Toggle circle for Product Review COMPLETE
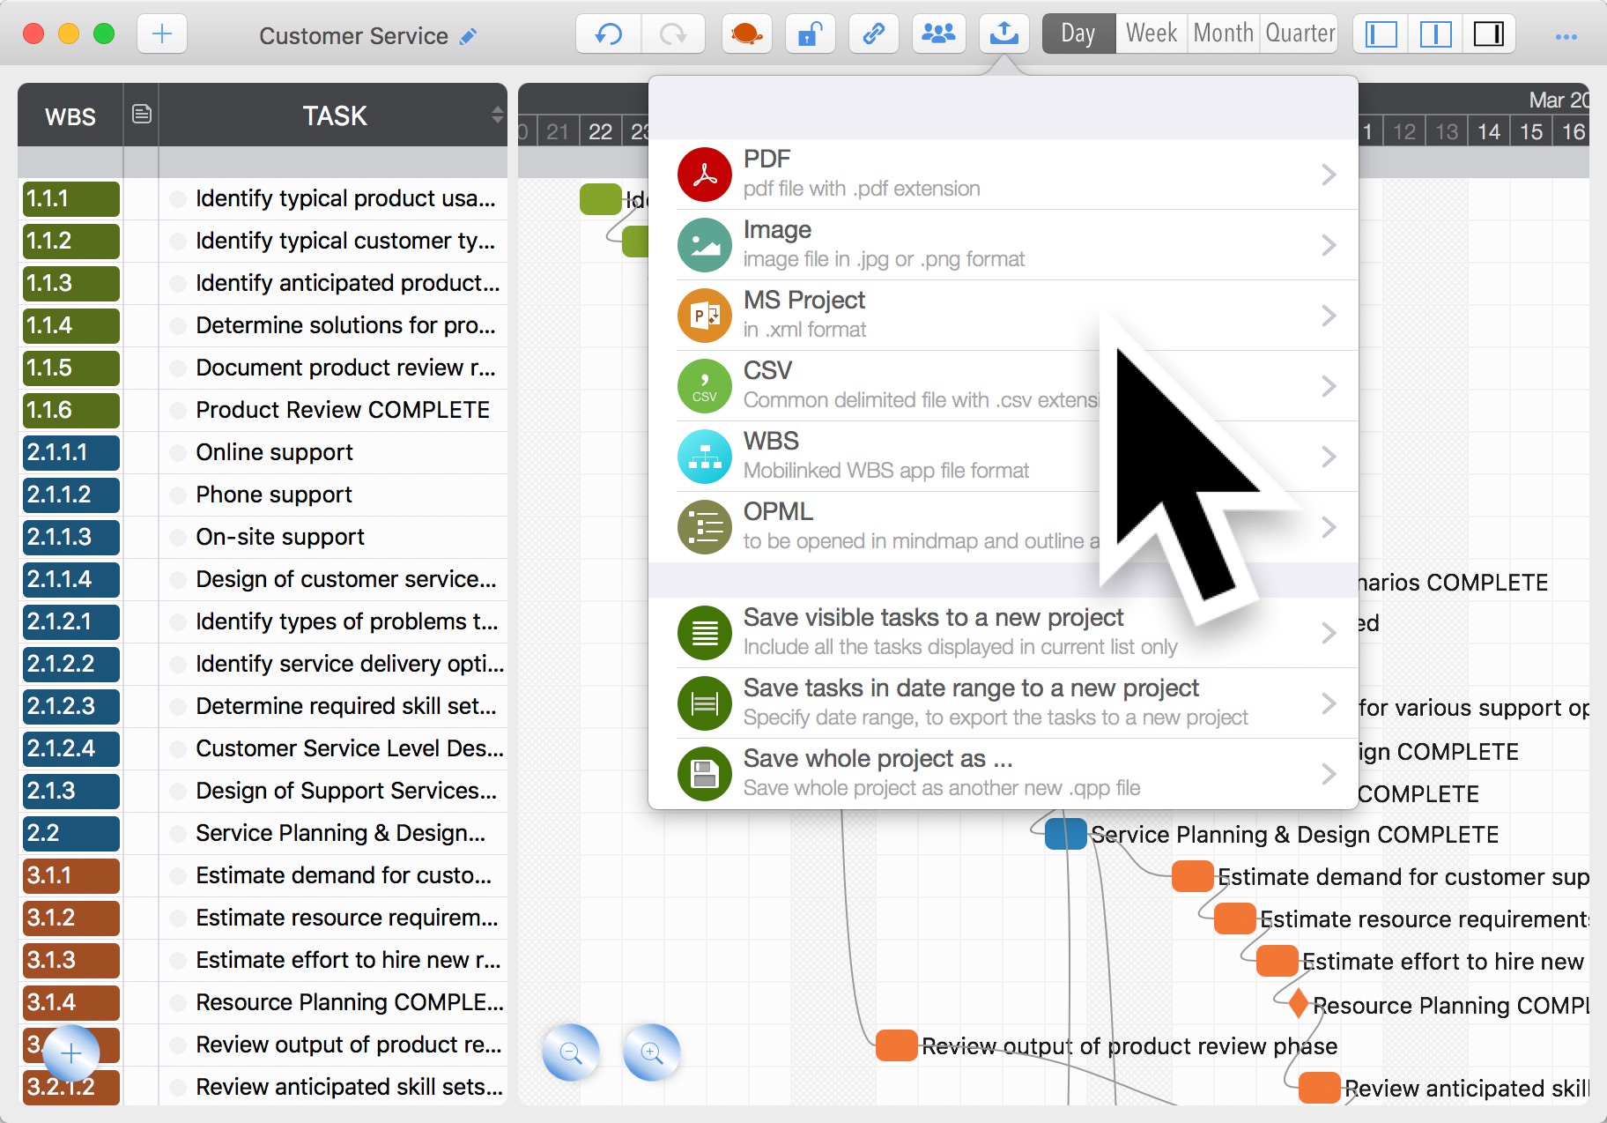1607x1123 pixels. point(178,411)
